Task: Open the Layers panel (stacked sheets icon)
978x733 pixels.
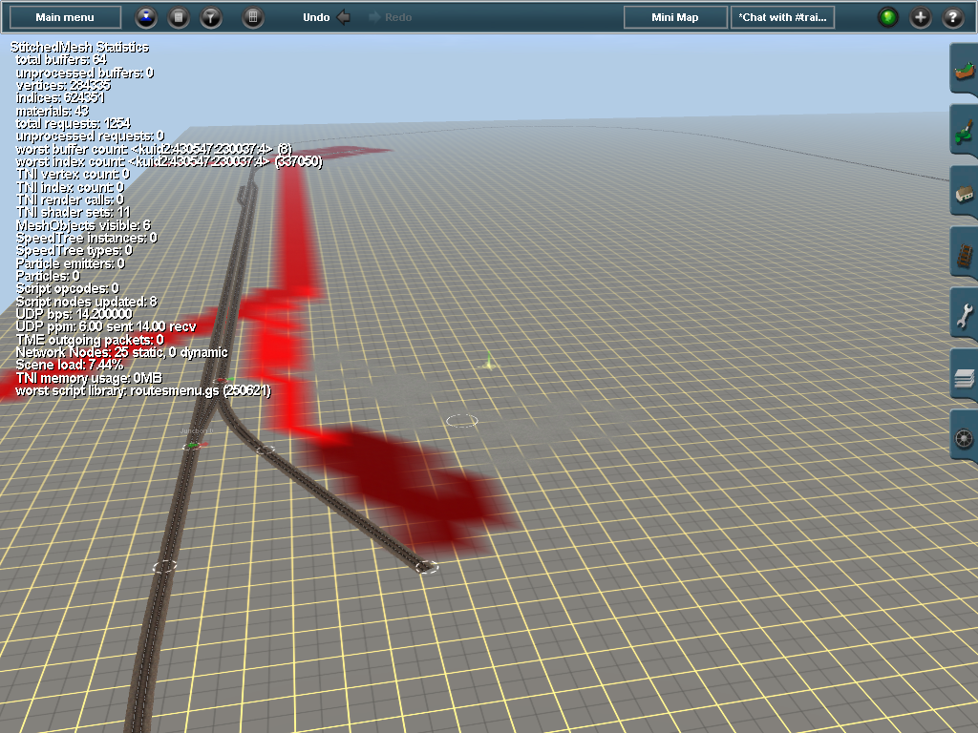Action: point(963,377)
